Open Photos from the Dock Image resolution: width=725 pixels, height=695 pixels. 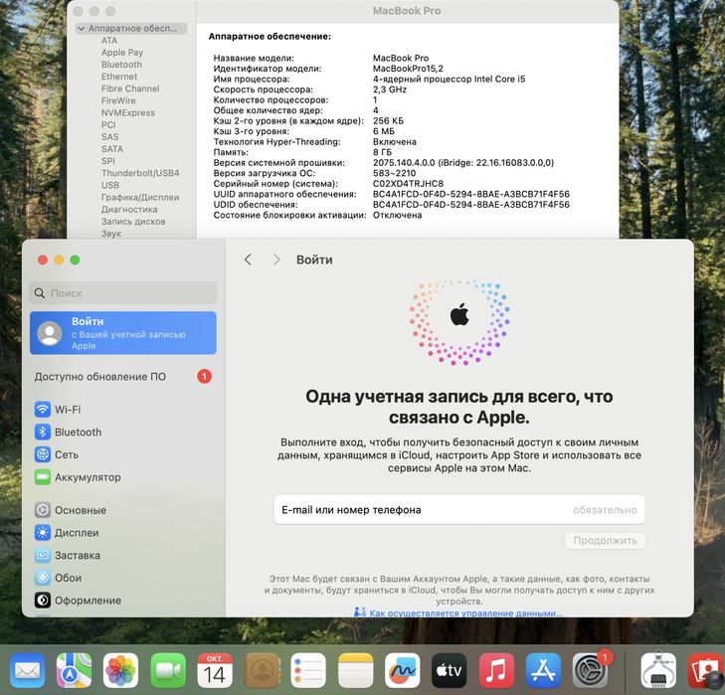[120, 670]
